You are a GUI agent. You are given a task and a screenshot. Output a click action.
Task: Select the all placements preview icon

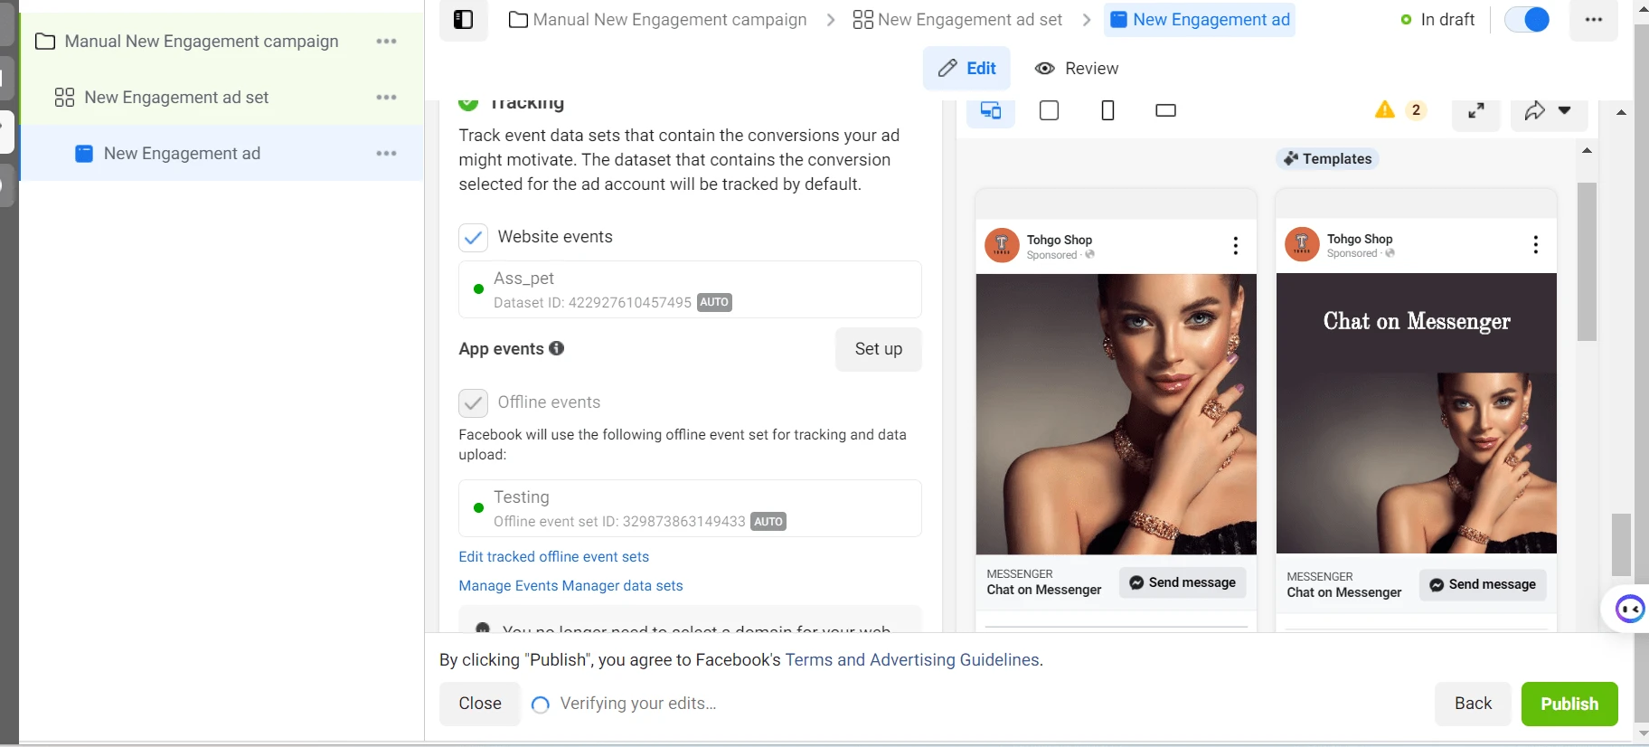991,110
